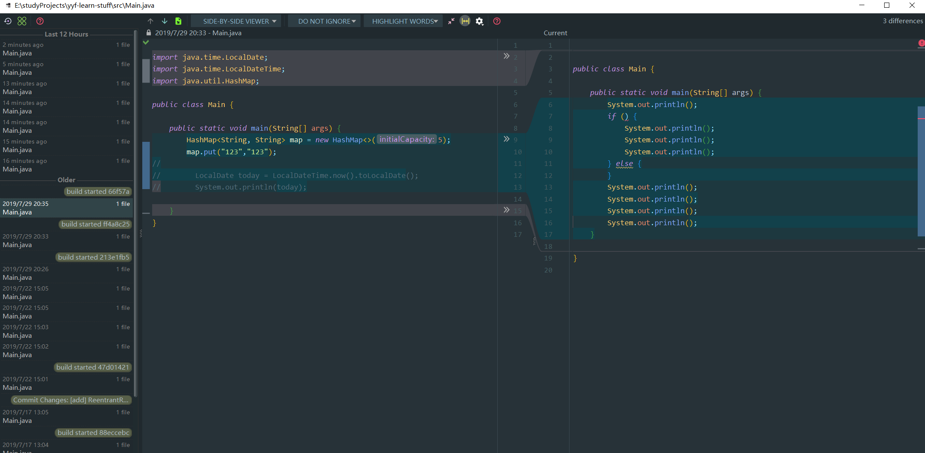This screenshot has width=925, height=453.
Task: Apply the imports change chevron to the right
Action: [x=506, y=56]
